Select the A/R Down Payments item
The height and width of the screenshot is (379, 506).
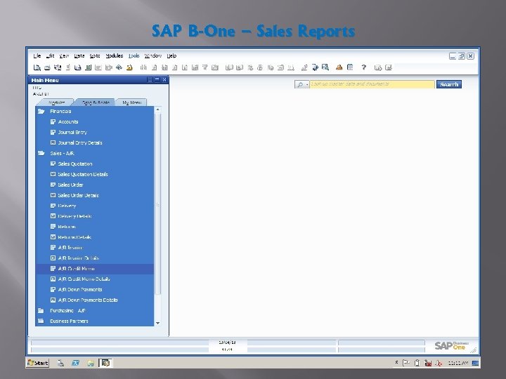coord(80,289)
